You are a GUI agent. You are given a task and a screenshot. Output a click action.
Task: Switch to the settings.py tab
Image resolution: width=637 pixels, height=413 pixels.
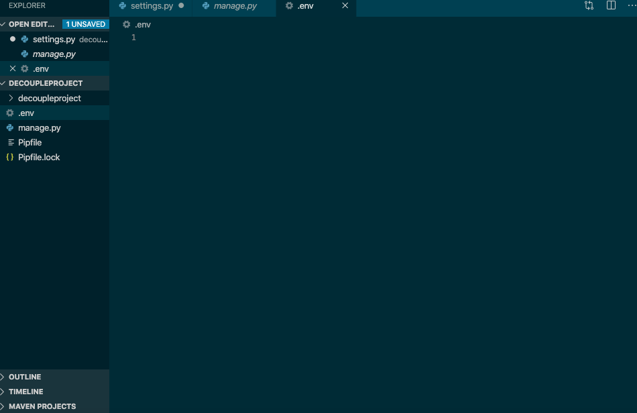pyautogui.click(x=152, y=5)
